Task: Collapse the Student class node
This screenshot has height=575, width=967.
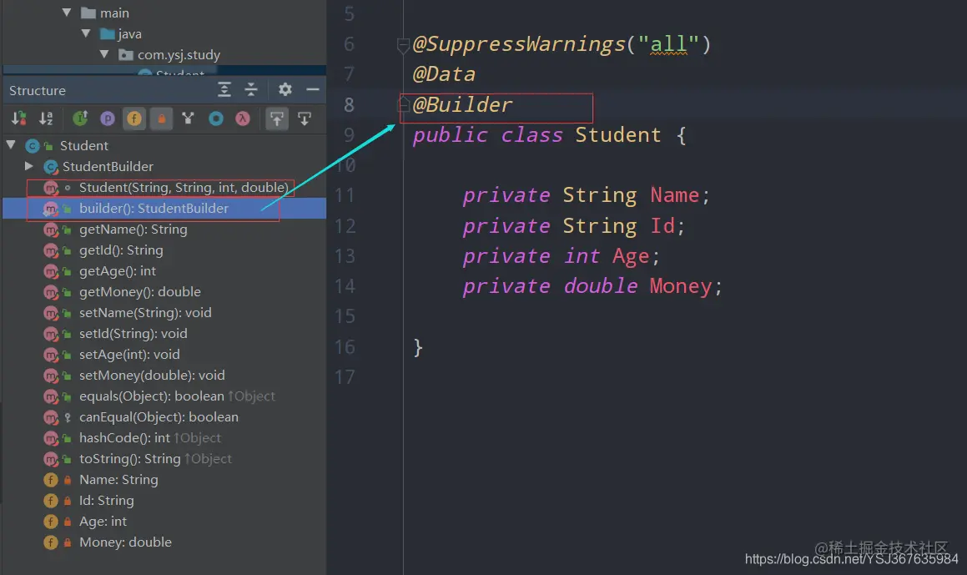Action: click(11, 145)
